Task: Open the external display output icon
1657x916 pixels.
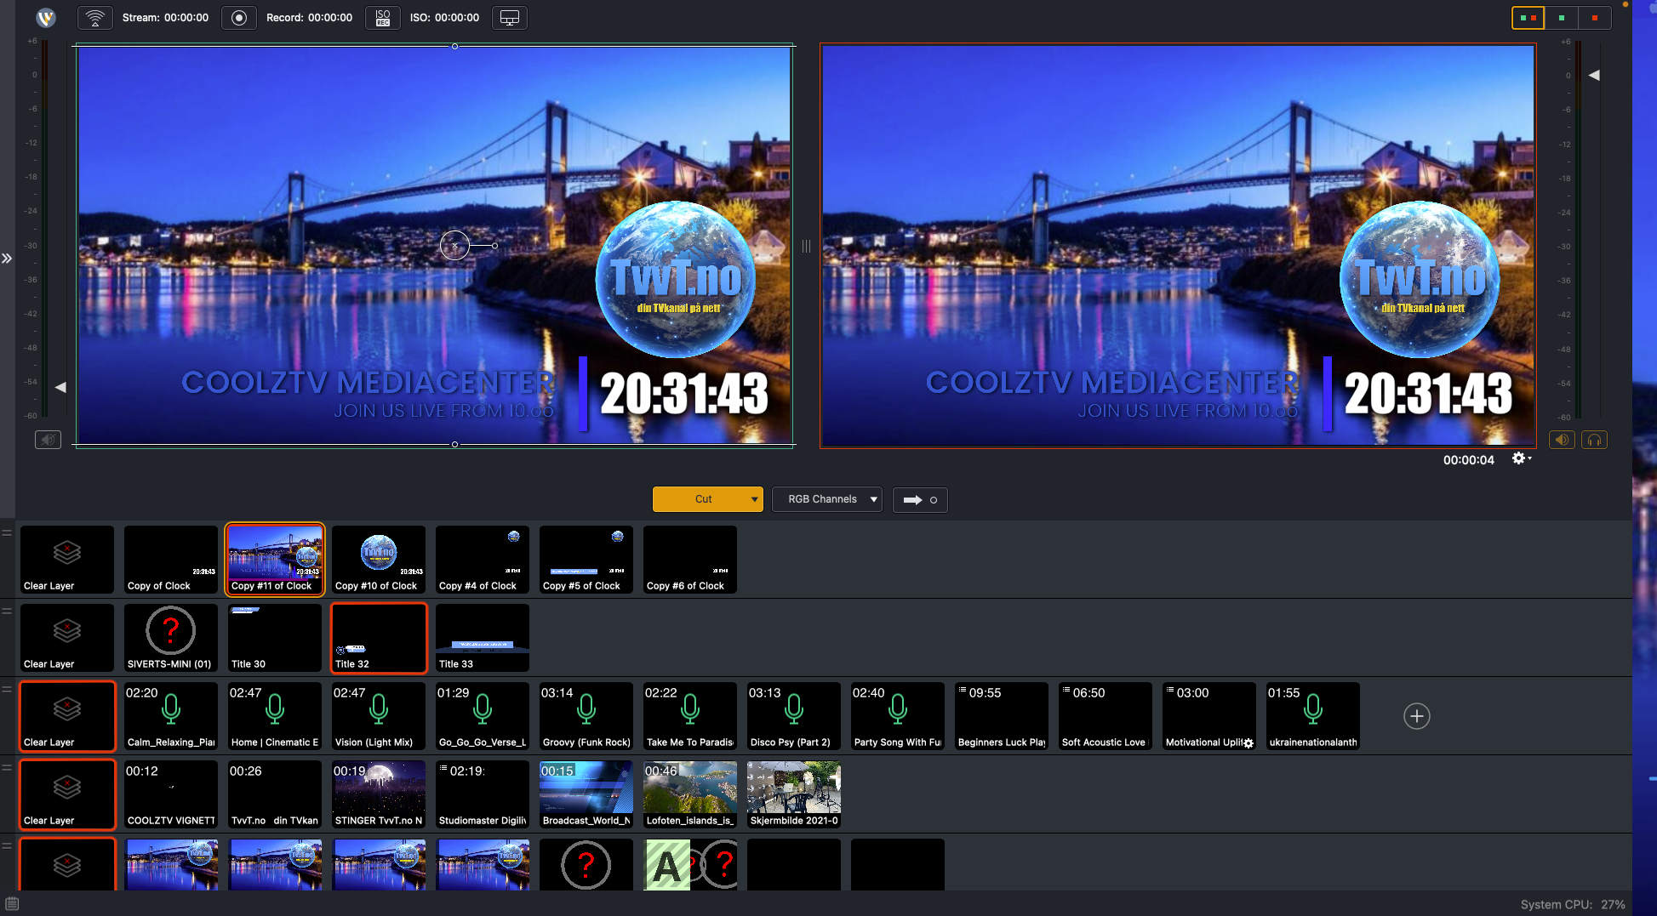Action: [x=510, y=18]
